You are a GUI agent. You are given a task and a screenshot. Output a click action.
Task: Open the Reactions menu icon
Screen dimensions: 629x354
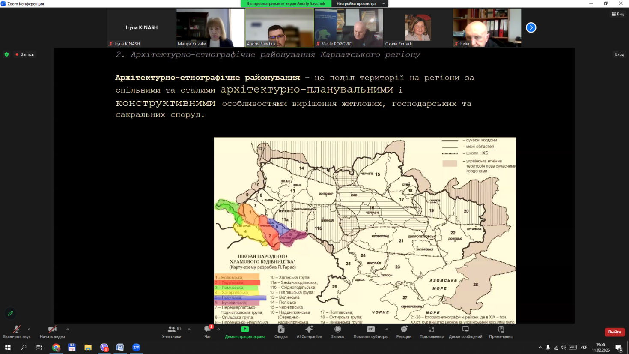click(403, 329)
